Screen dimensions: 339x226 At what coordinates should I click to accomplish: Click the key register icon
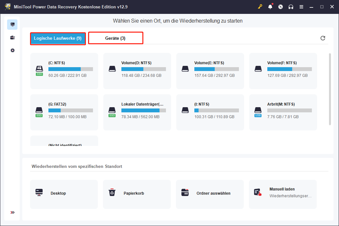tap(260, 7)
